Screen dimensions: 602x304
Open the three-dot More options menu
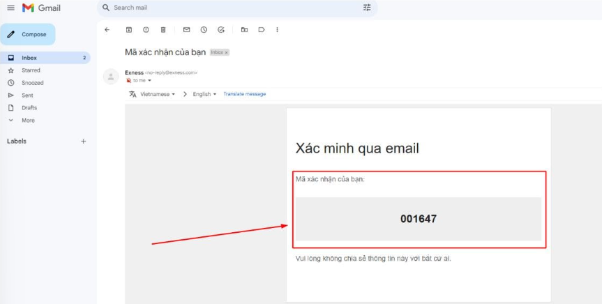coord(278,30)
